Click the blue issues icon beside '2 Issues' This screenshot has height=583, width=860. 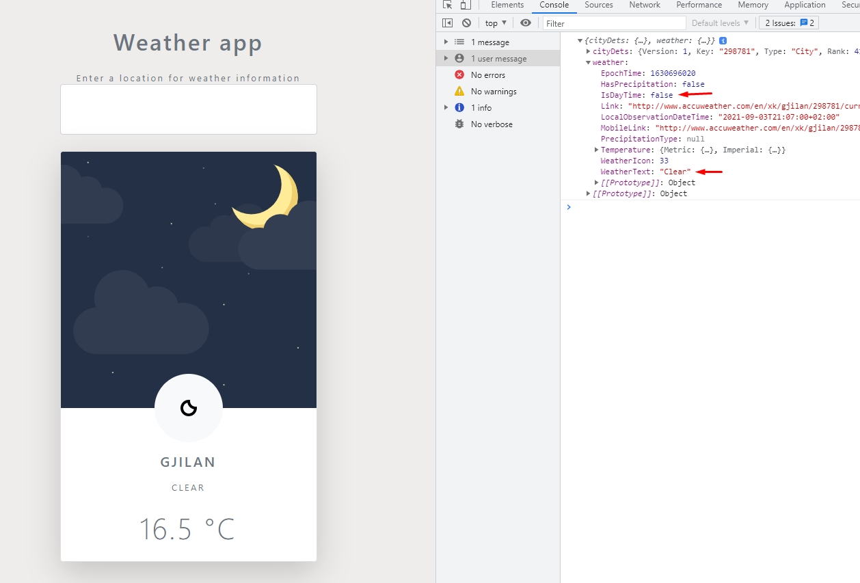811,23
